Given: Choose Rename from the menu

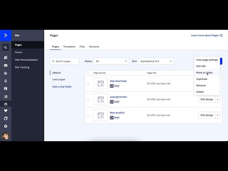Looking at the screenshot, I should 207,85.
